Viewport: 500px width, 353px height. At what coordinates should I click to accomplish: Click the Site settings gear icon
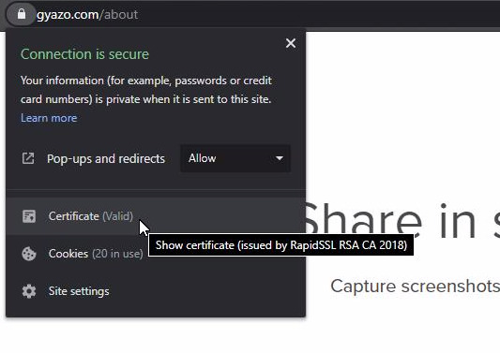[29, 291]
